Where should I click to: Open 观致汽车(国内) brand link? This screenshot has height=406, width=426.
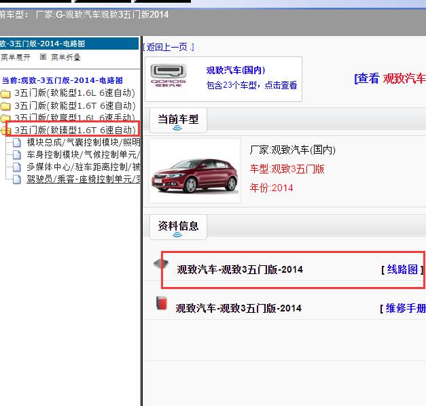tap(236, 70)
